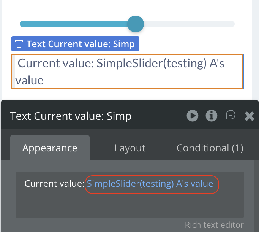Click the SimpleSlider(testing) A's value expression

[150, 184]
